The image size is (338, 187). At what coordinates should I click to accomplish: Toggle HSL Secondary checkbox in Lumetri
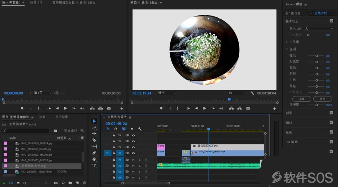pos(331,142)
